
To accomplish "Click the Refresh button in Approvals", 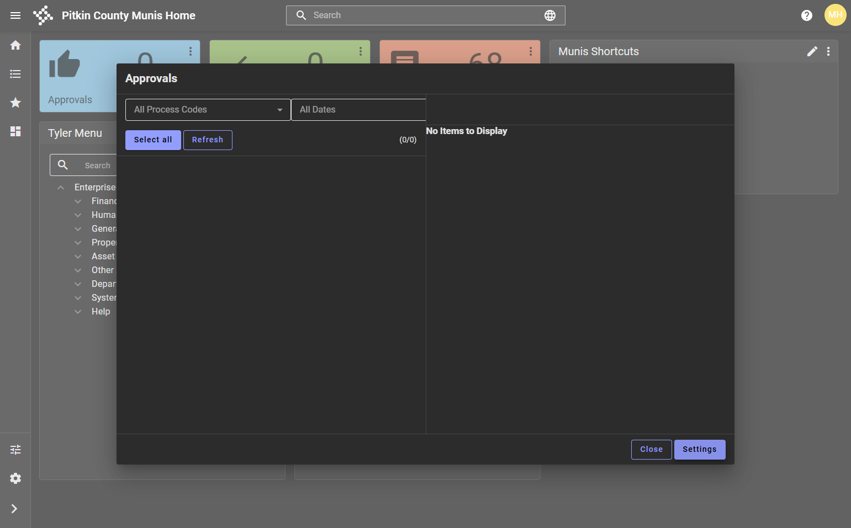I will [208, 140].
